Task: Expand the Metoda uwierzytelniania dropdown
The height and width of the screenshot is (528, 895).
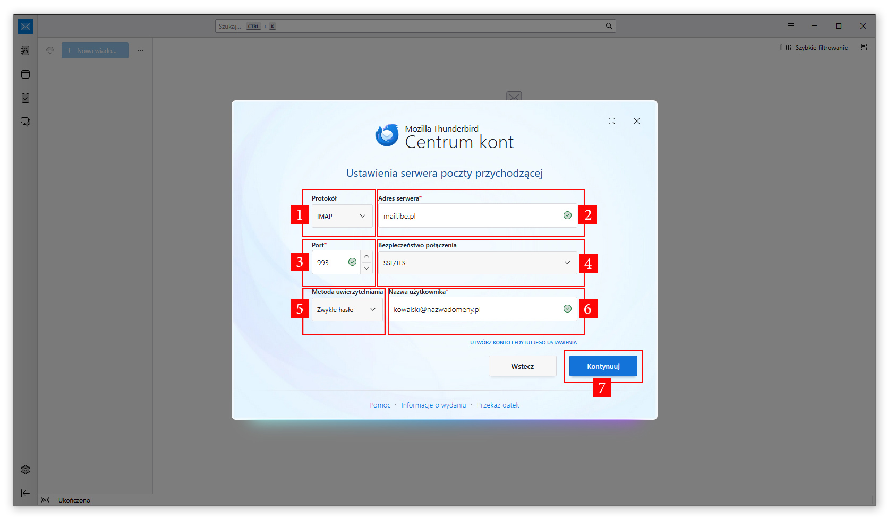Action: (346, 309)
